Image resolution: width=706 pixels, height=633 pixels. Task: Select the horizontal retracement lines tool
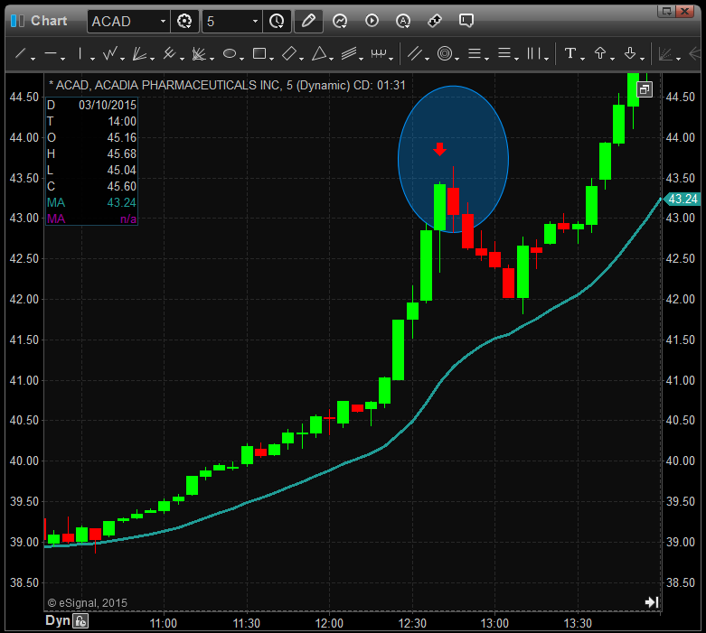[x=475, y=54]
